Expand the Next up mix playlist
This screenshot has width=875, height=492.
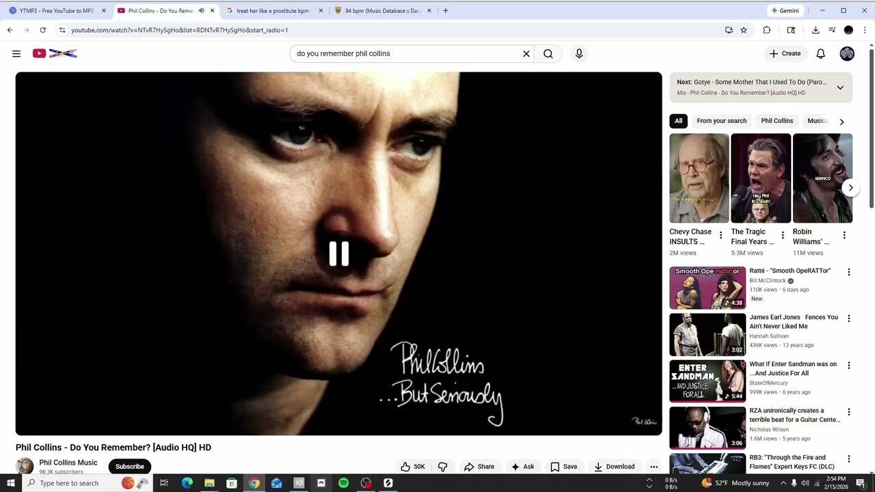click(840, 87)
